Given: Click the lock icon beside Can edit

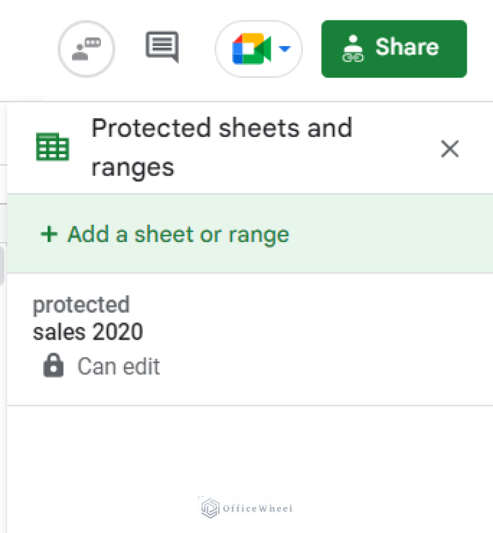Looking at the screenshot, I should [53, 367].
